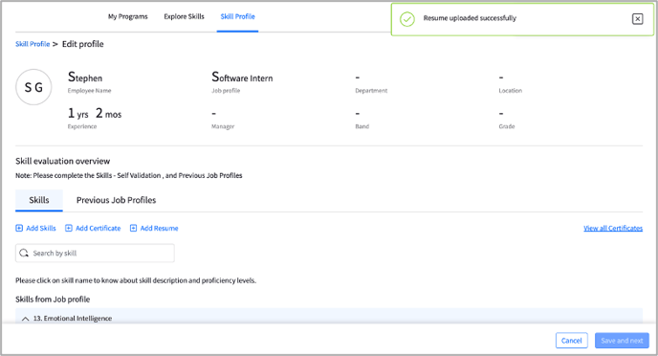Collapse the Emotional Intelligence skill section
This screenshot has height=356, width=658.
(25, 319)
